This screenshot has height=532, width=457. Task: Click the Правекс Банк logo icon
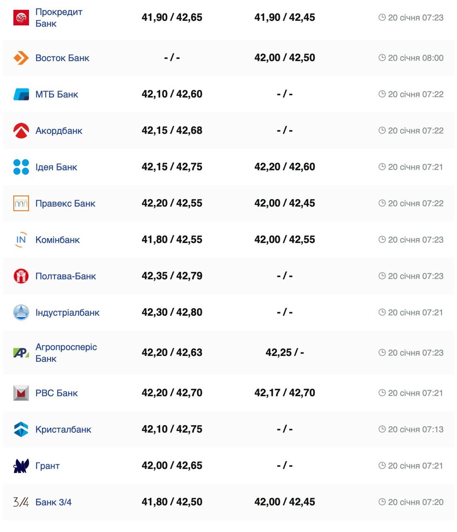pyautogui.click(x=21, y=203)
